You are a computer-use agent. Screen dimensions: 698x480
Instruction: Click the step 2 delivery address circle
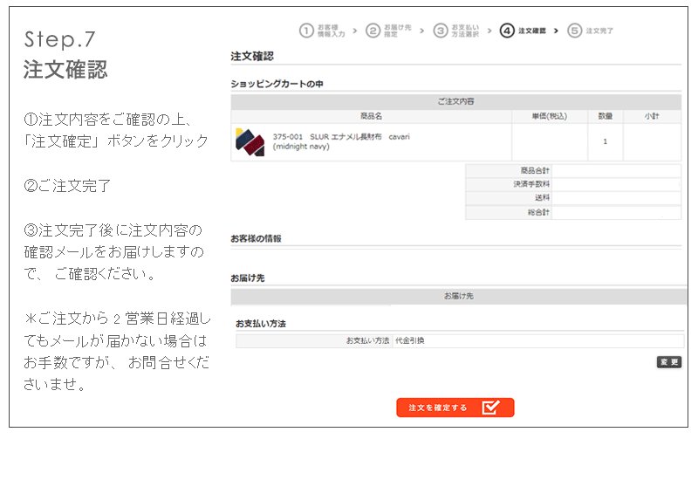tap(373, 31)
